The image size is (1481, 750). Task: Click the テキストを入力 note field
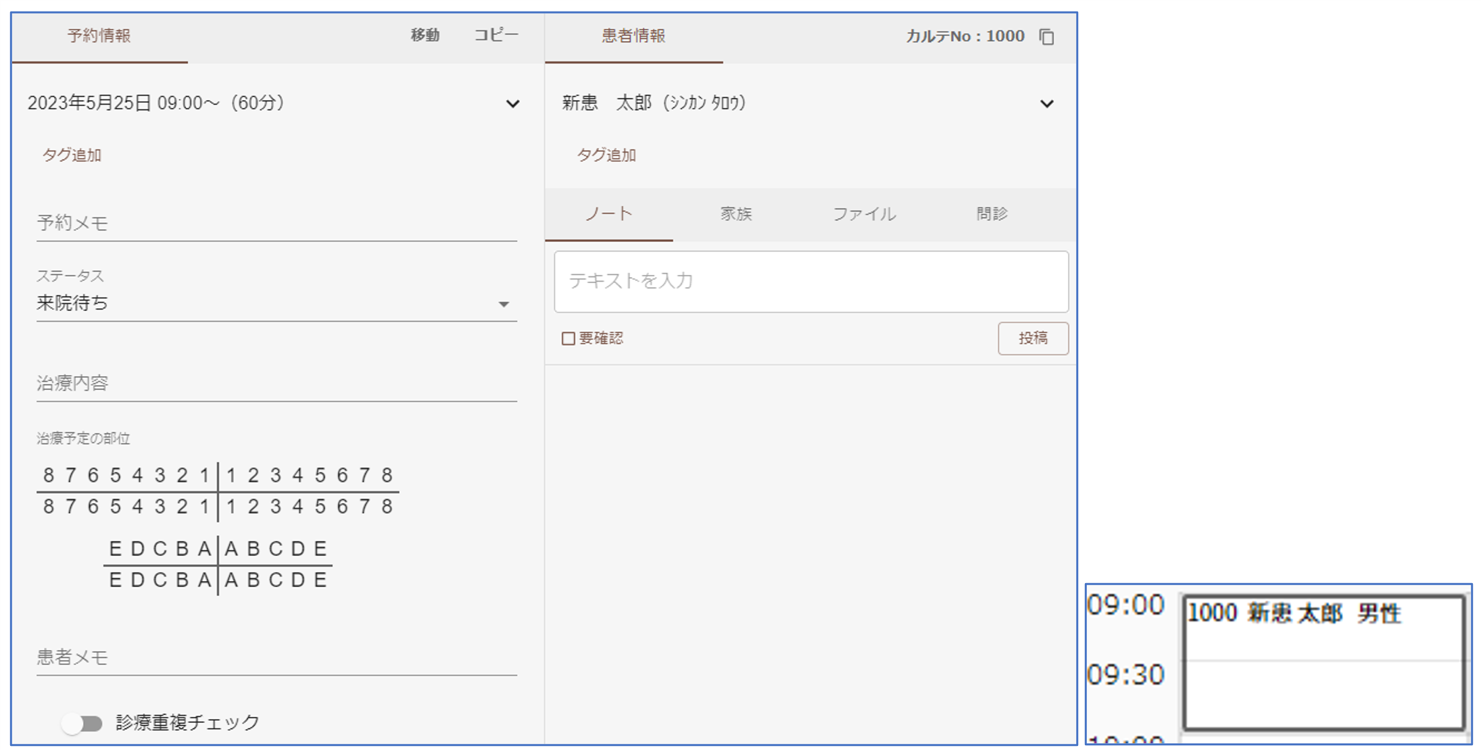[x=810, y=281]
